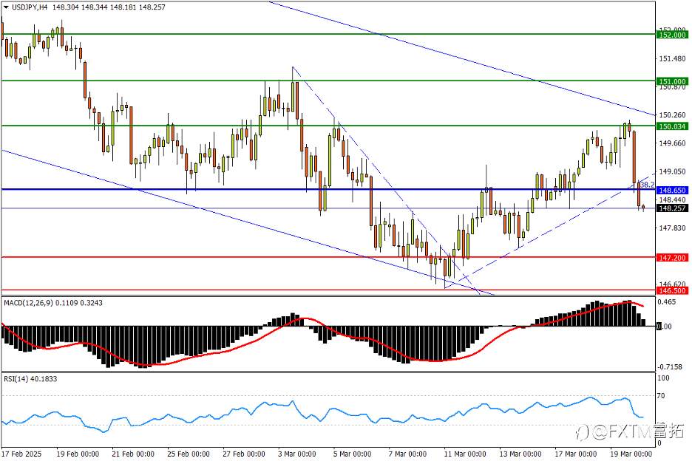Image resolution: width=692 pixels, height=461 pixels.
Task: Select the green 151.000 price label
Action: click(x=672, y=81)
